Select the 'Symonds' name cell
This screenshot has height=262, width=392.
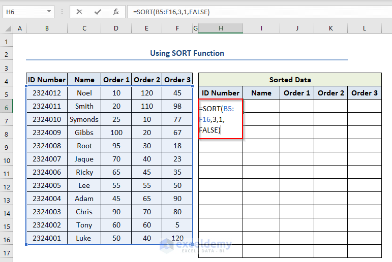point(84,119)
